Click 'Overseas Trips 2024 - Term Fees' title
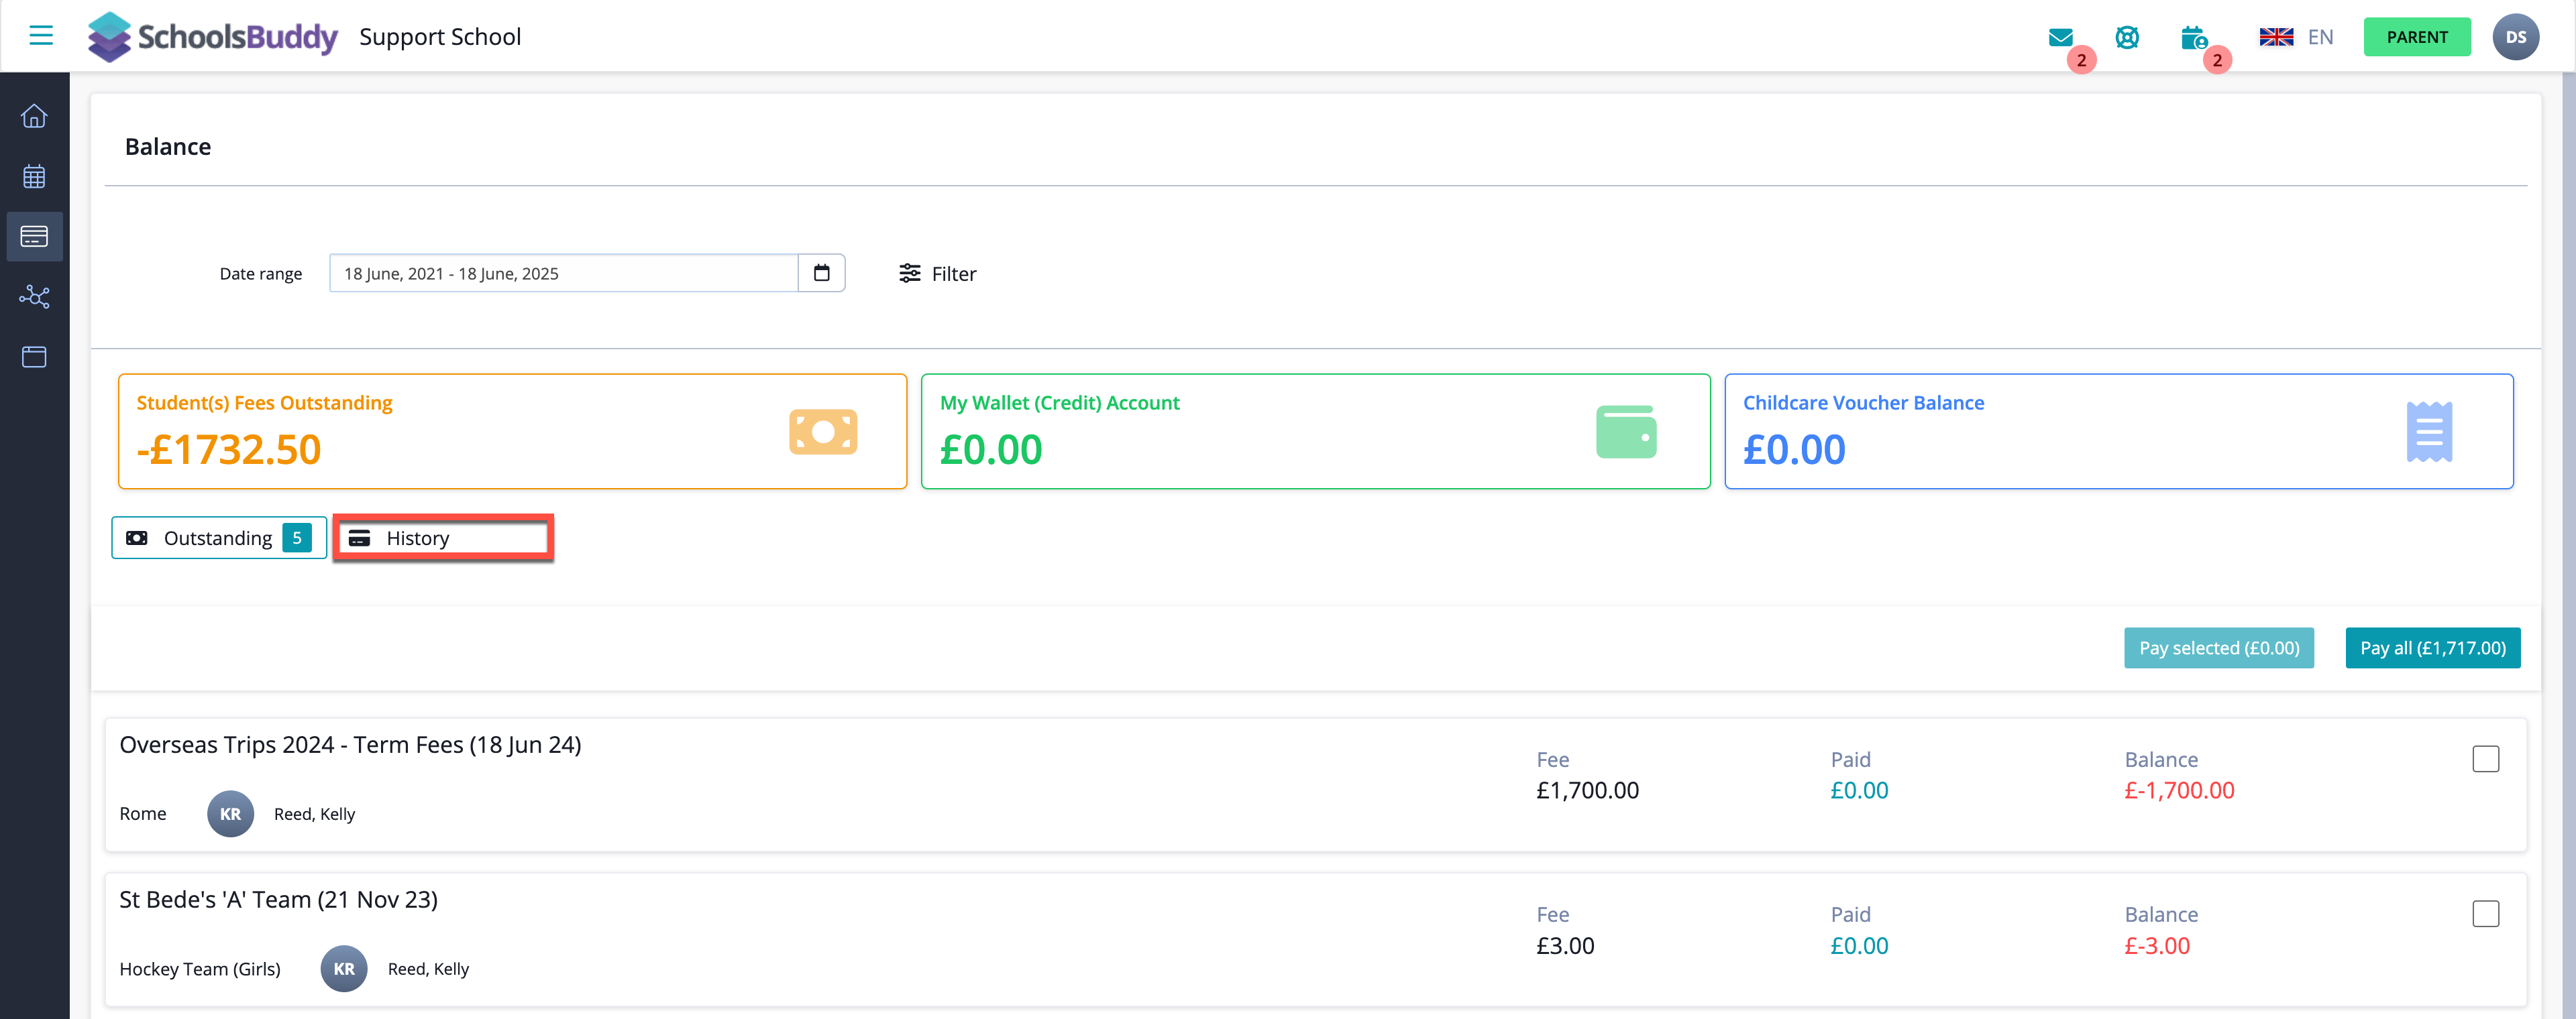 [x=350, y=745]
